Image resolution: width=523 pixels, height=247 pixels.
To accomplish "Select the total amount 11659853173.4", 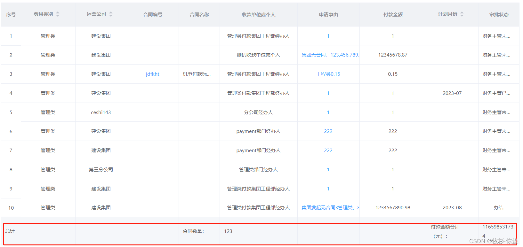I will pos(499,231).
